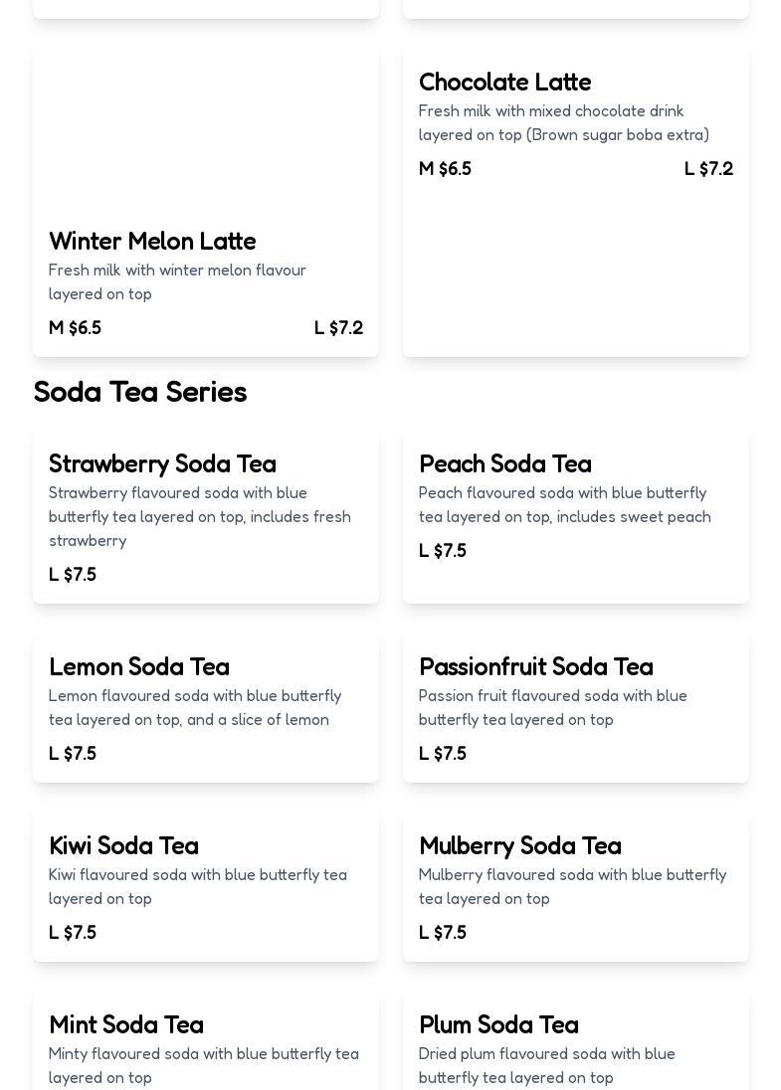Click the Soda Tea Series heading
This screenshot has height=1090, width=781.
point(139,392)
